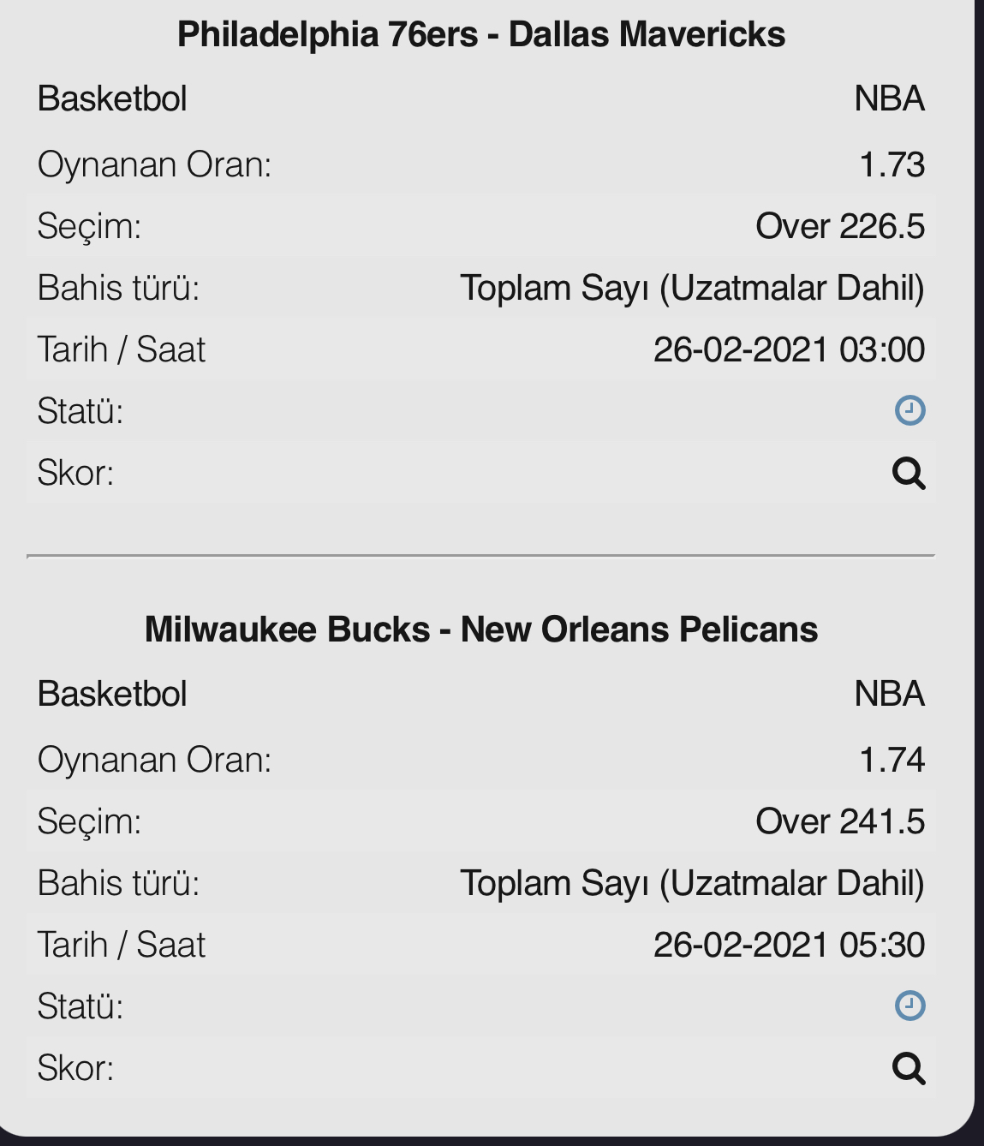
Task: Click the pending clock status for Milwaukee match
Action: 909,1006
